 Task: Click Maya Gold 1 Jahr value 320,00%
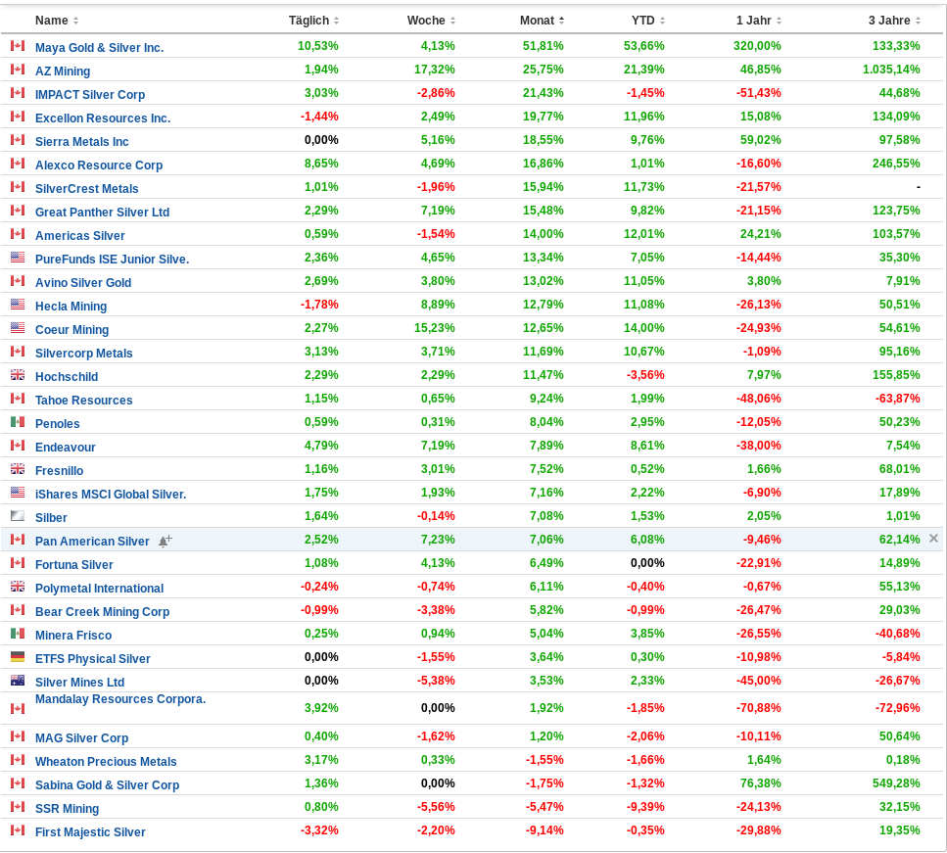pos(757,46)
